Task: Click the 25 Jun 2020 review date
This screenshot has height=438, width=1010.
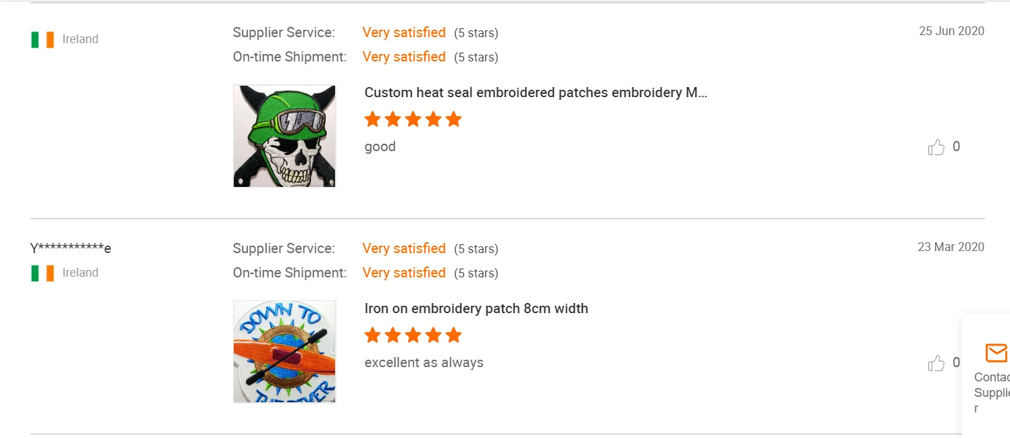Action: pos(951,31)
